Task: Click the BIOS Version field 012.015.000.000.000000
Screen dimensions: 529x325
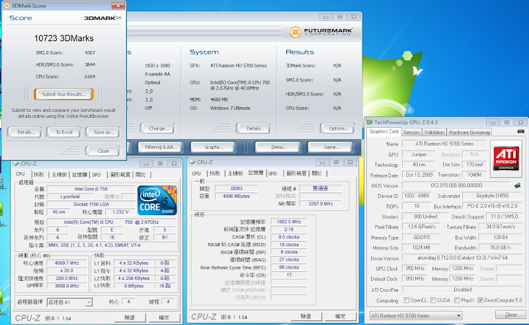Action: click(456, 185)
